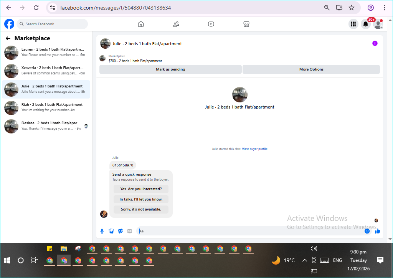The height and width of the screenshot is (278, 393).
Task: Mark the listing as pending
Action: (170, 69)
